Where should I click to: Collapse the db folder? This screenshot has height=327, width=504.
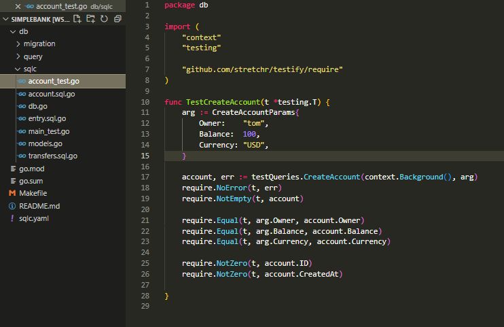(x=13, y=31)
